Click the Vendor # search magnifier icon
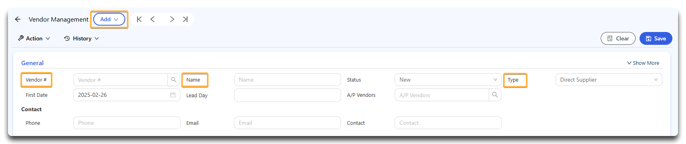This screenshot has height=144, width=686. tap(174, 80)
